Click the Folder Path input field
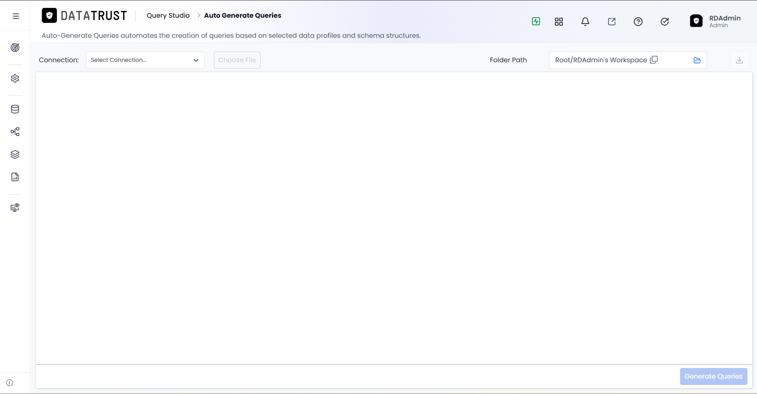 coord(628,60)
